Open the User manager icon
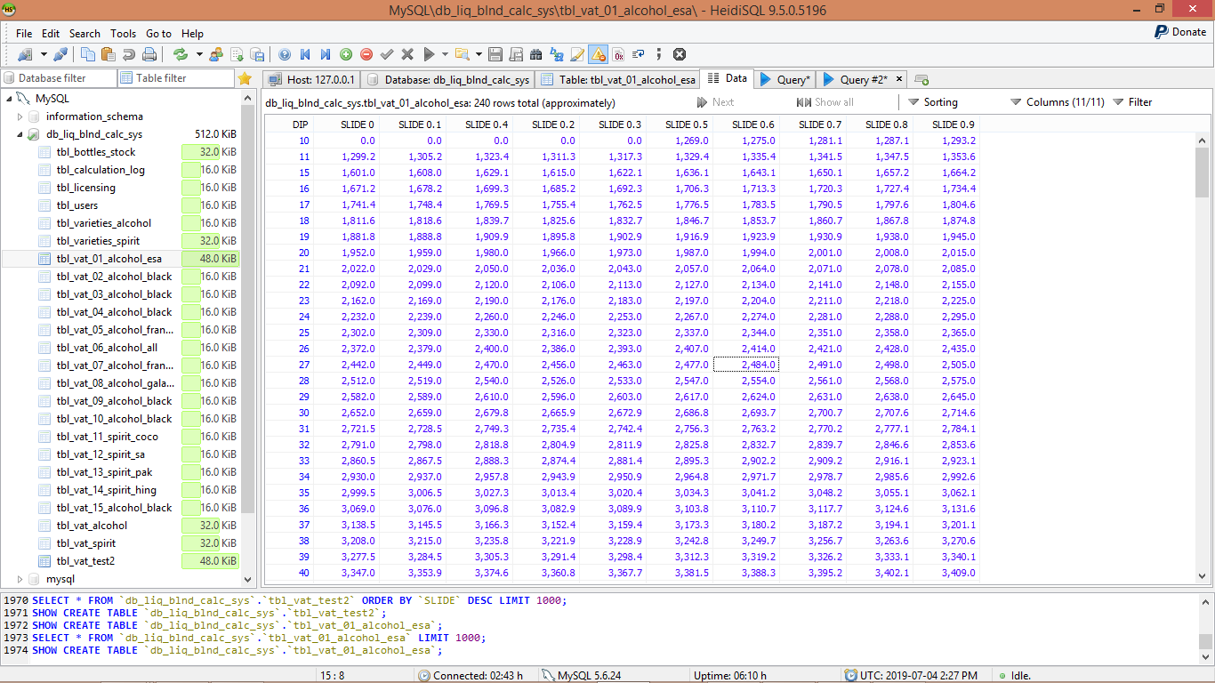 [216, 54]
